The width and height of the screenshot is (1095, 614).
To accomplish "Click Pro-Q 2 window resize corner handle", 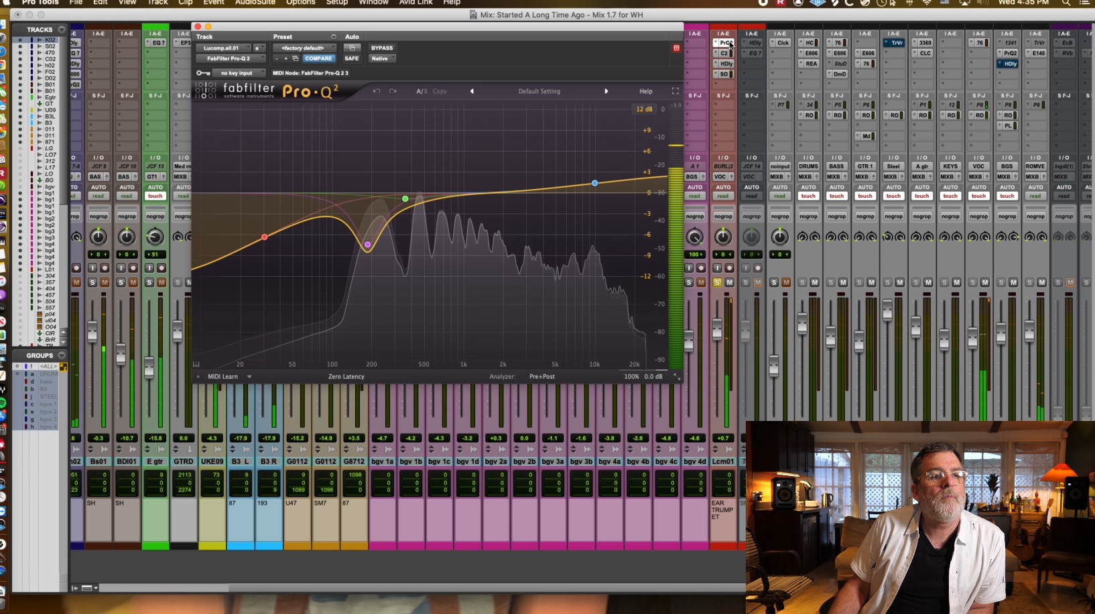I will pos(677,377).
